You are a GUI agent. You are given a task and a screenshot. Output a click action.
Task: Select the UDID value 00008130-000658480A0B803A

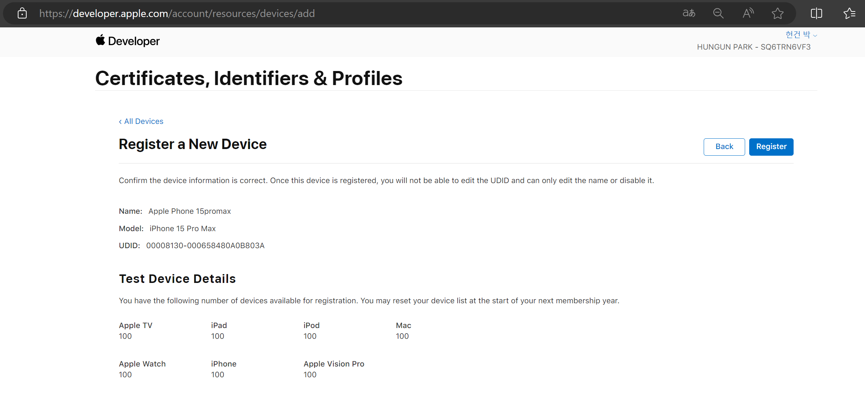click(x=205, y=246)
